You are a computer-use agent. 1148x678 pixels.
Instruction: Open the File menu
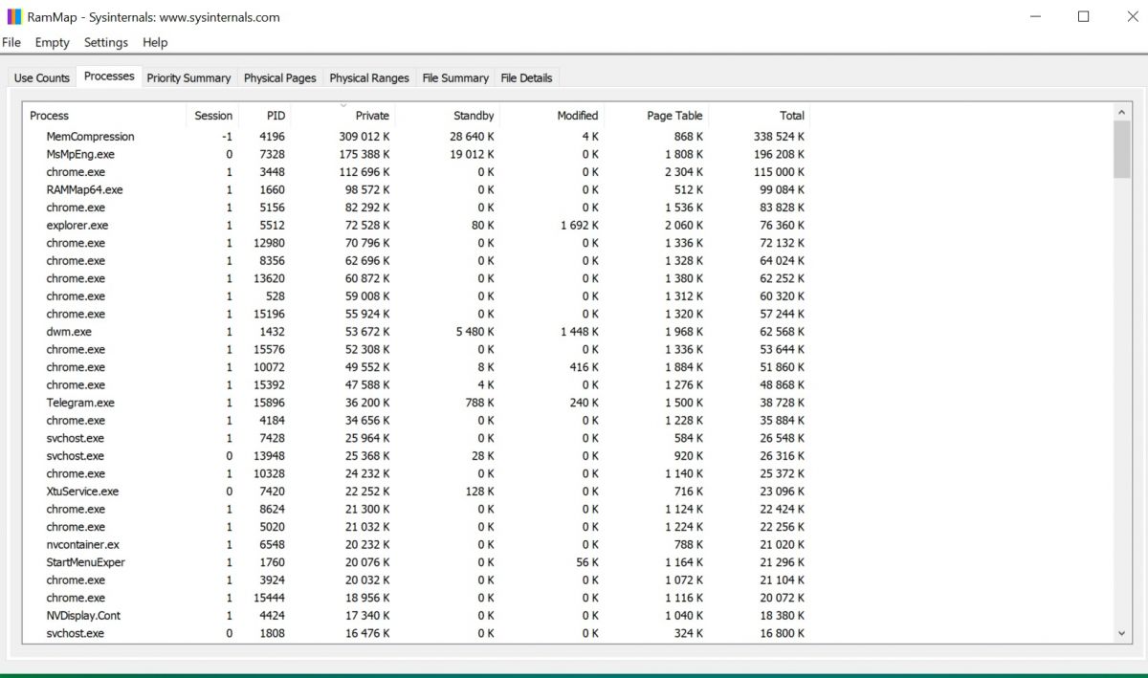(x=11, y=42)
